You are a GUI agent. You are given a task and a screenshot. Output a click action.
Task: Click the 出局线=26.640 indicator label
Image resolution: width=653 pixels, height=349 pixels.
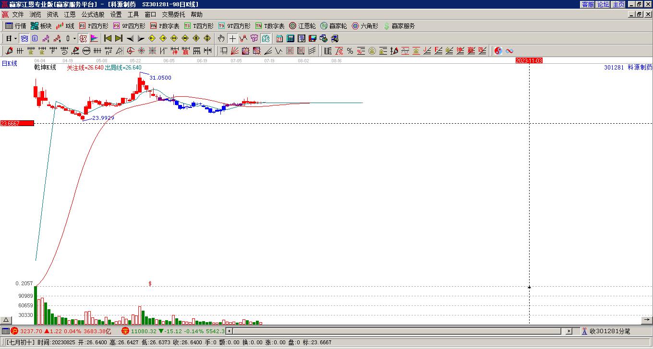(123, 68)
